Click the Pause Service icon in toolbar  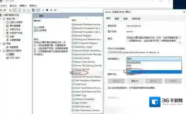point(51,10)
